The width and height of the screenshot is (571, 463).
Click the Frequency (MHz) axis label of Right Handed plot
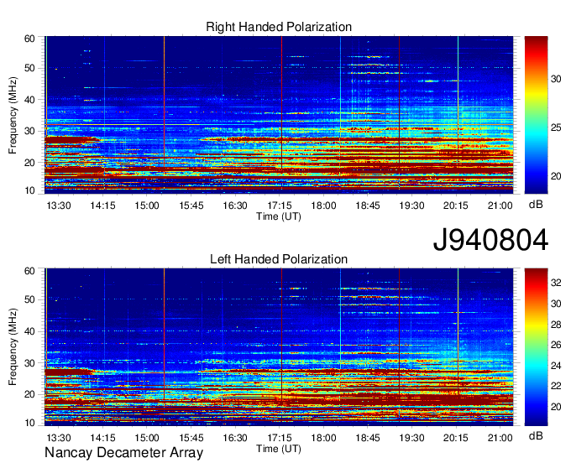click(13, 115)
